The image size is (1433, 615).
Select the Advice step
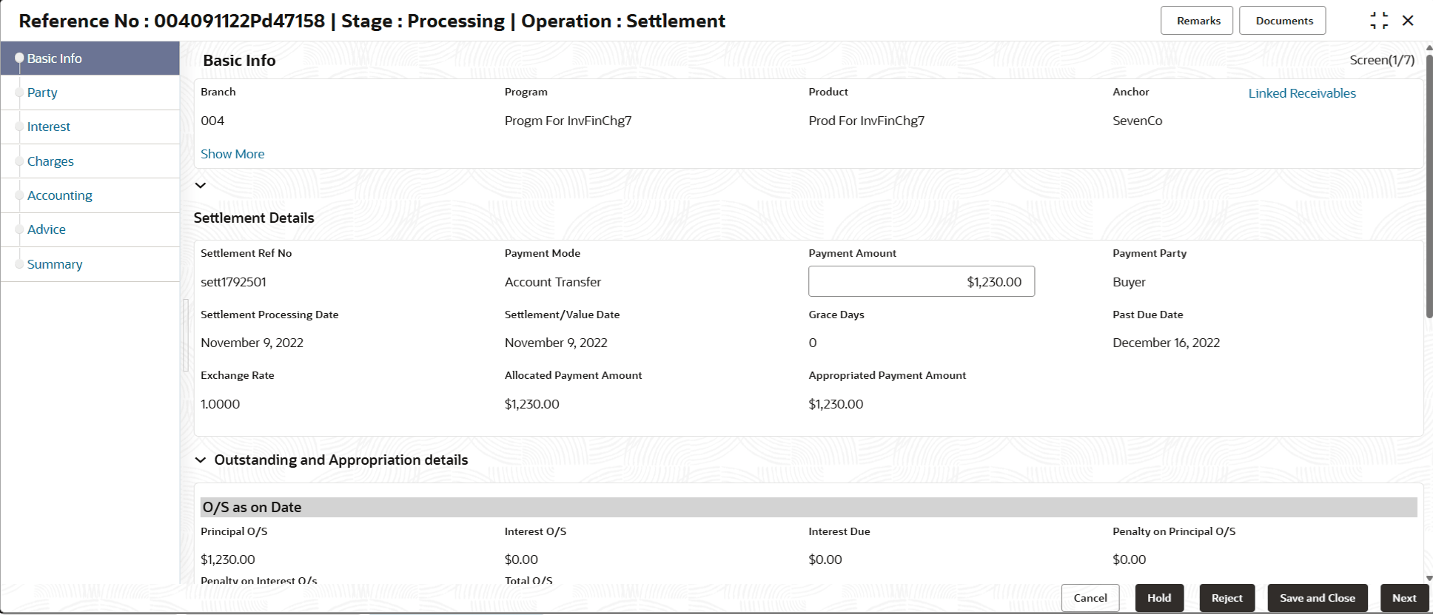[x=47, y=229]
